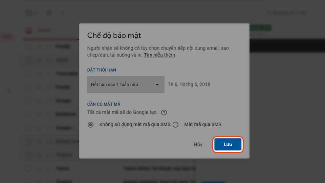Open the Tìm hiểu thêm link
This screenshot has width=325, height=183.
tap(159, 55)
